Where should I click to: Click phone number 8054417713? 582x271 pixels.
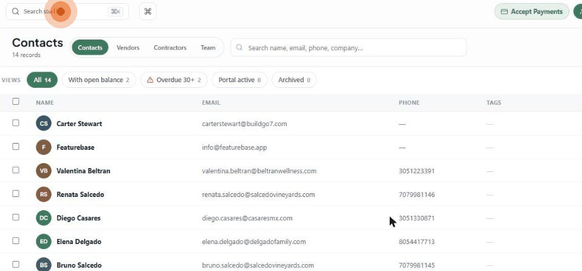pos(417,242)
